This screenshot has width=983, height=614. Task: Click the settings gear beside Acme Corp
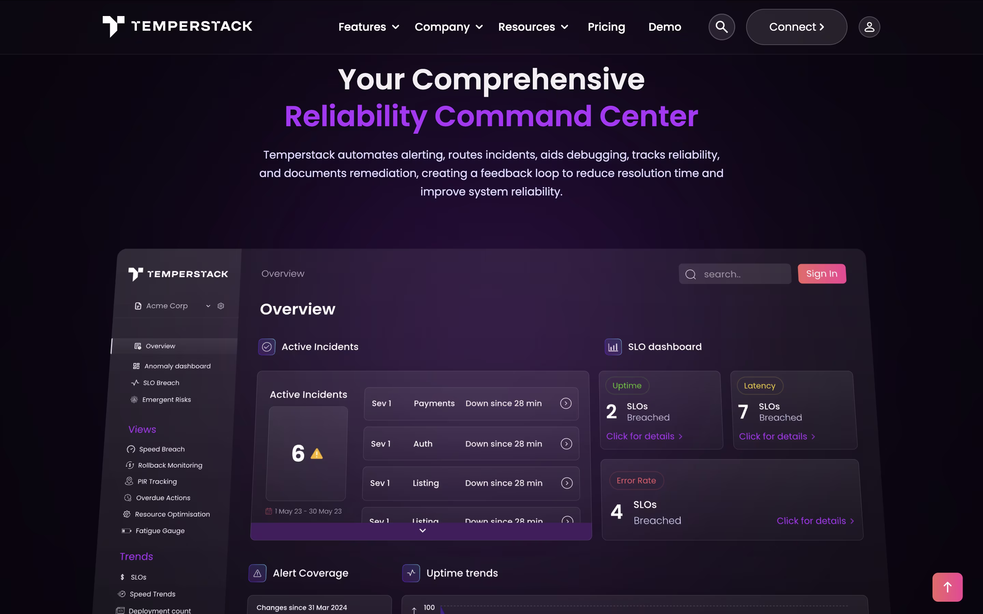tap(221, 306)
